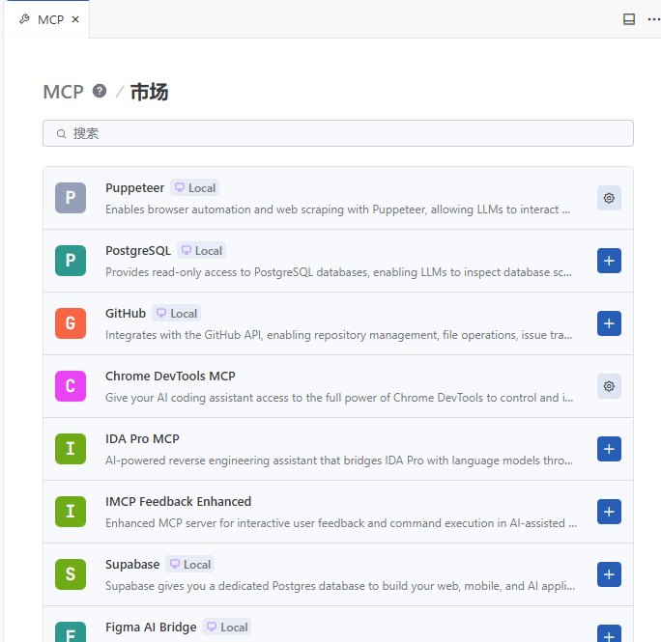This screenshot has height=642, width=661.
Task: Click the PostgreSQL avatar icon
Action: (71, 261)
